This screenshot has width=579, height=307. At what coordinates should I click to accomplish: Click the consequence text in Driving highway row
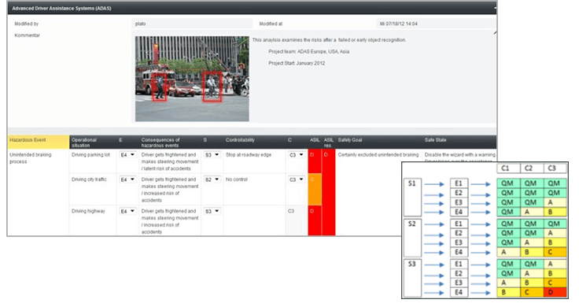pos(170,222)
